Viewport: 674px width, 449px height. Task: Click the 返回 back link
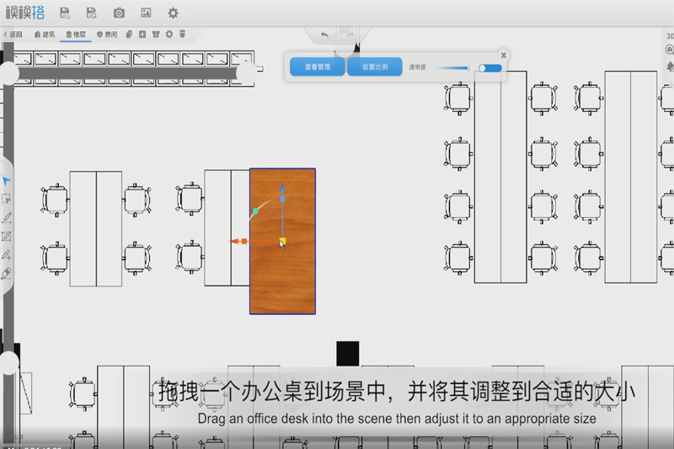click(13, 35)
